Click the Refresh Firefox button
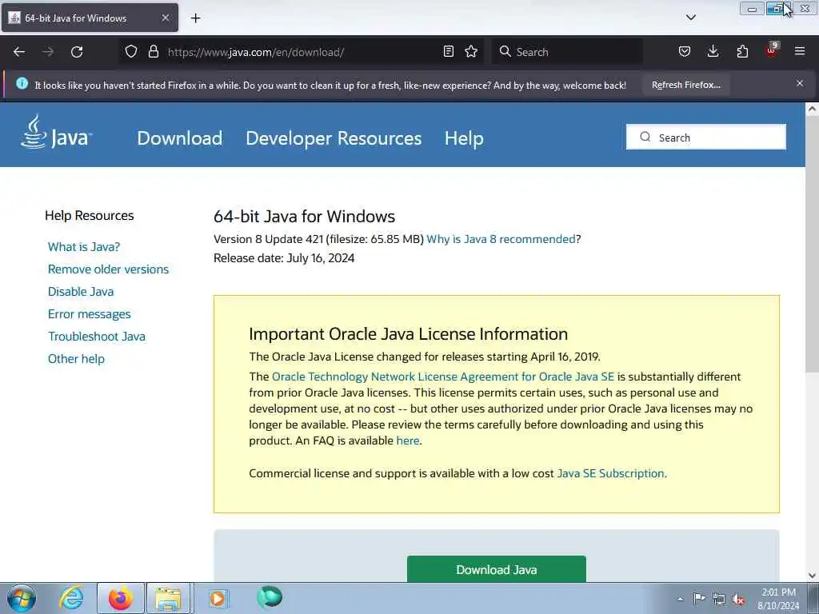The height and width of the screenshot is (614, 819). pos(685,85)
